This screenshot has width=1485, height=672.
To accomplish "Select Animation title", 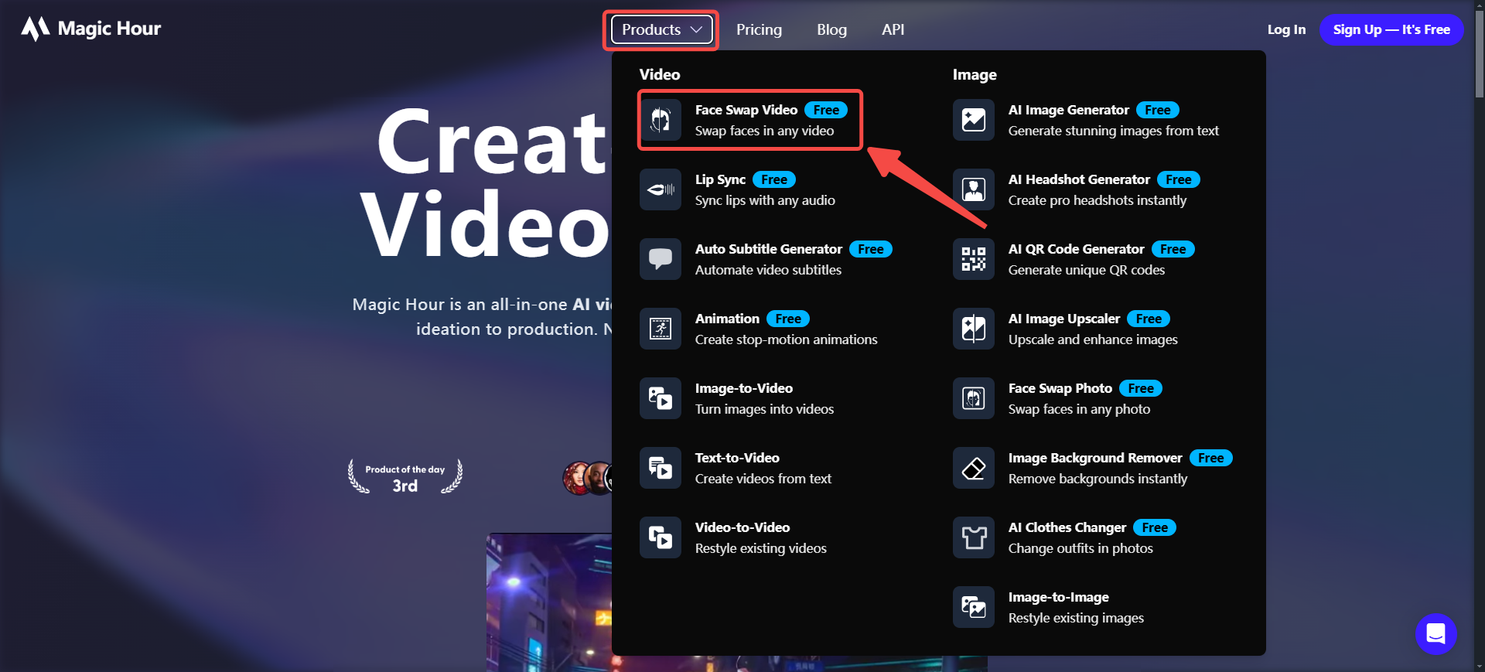I will coord(727,319).
